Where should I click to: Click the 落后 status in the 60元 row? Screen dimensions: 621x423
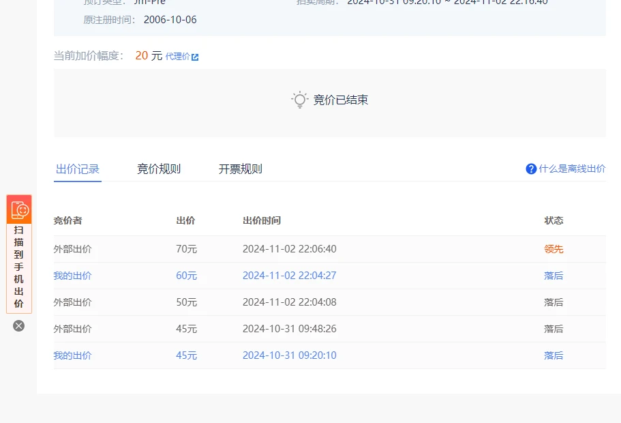554,276
